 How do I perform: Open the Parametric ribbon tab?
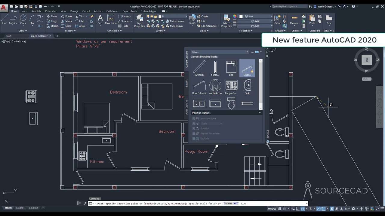51,11
